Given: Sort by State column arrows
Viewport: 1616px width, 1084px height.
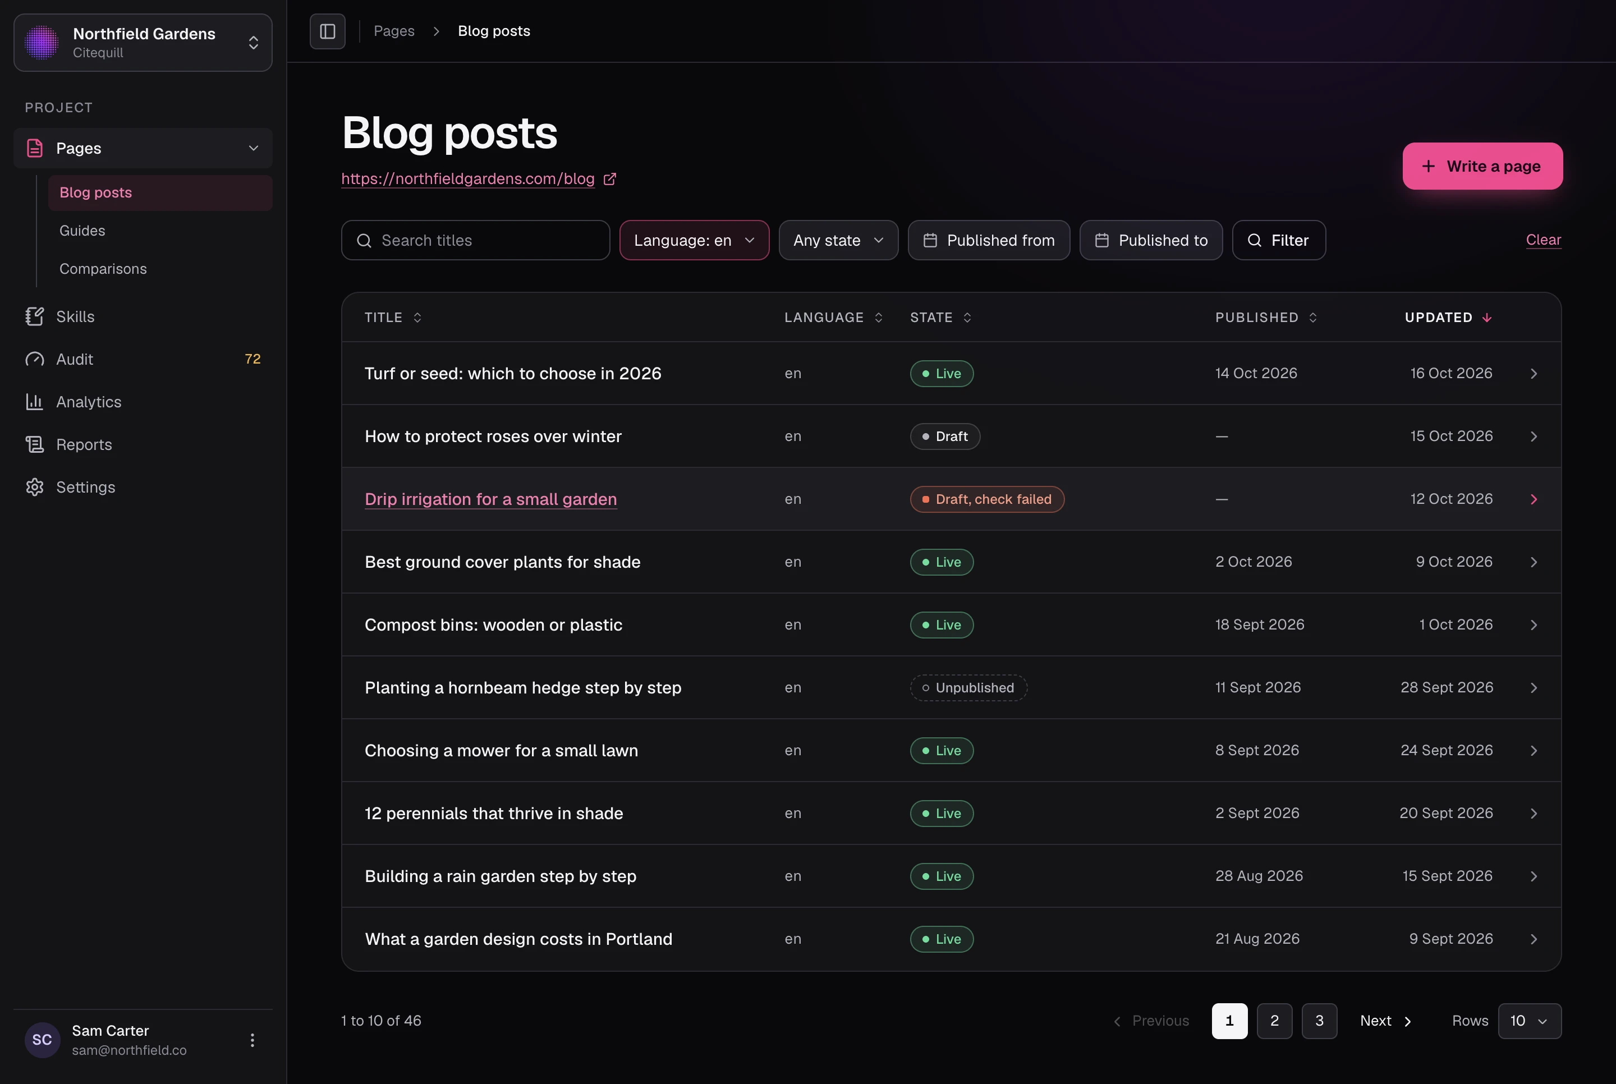Looking at the screenshot, I should click(x=967, y=318).
